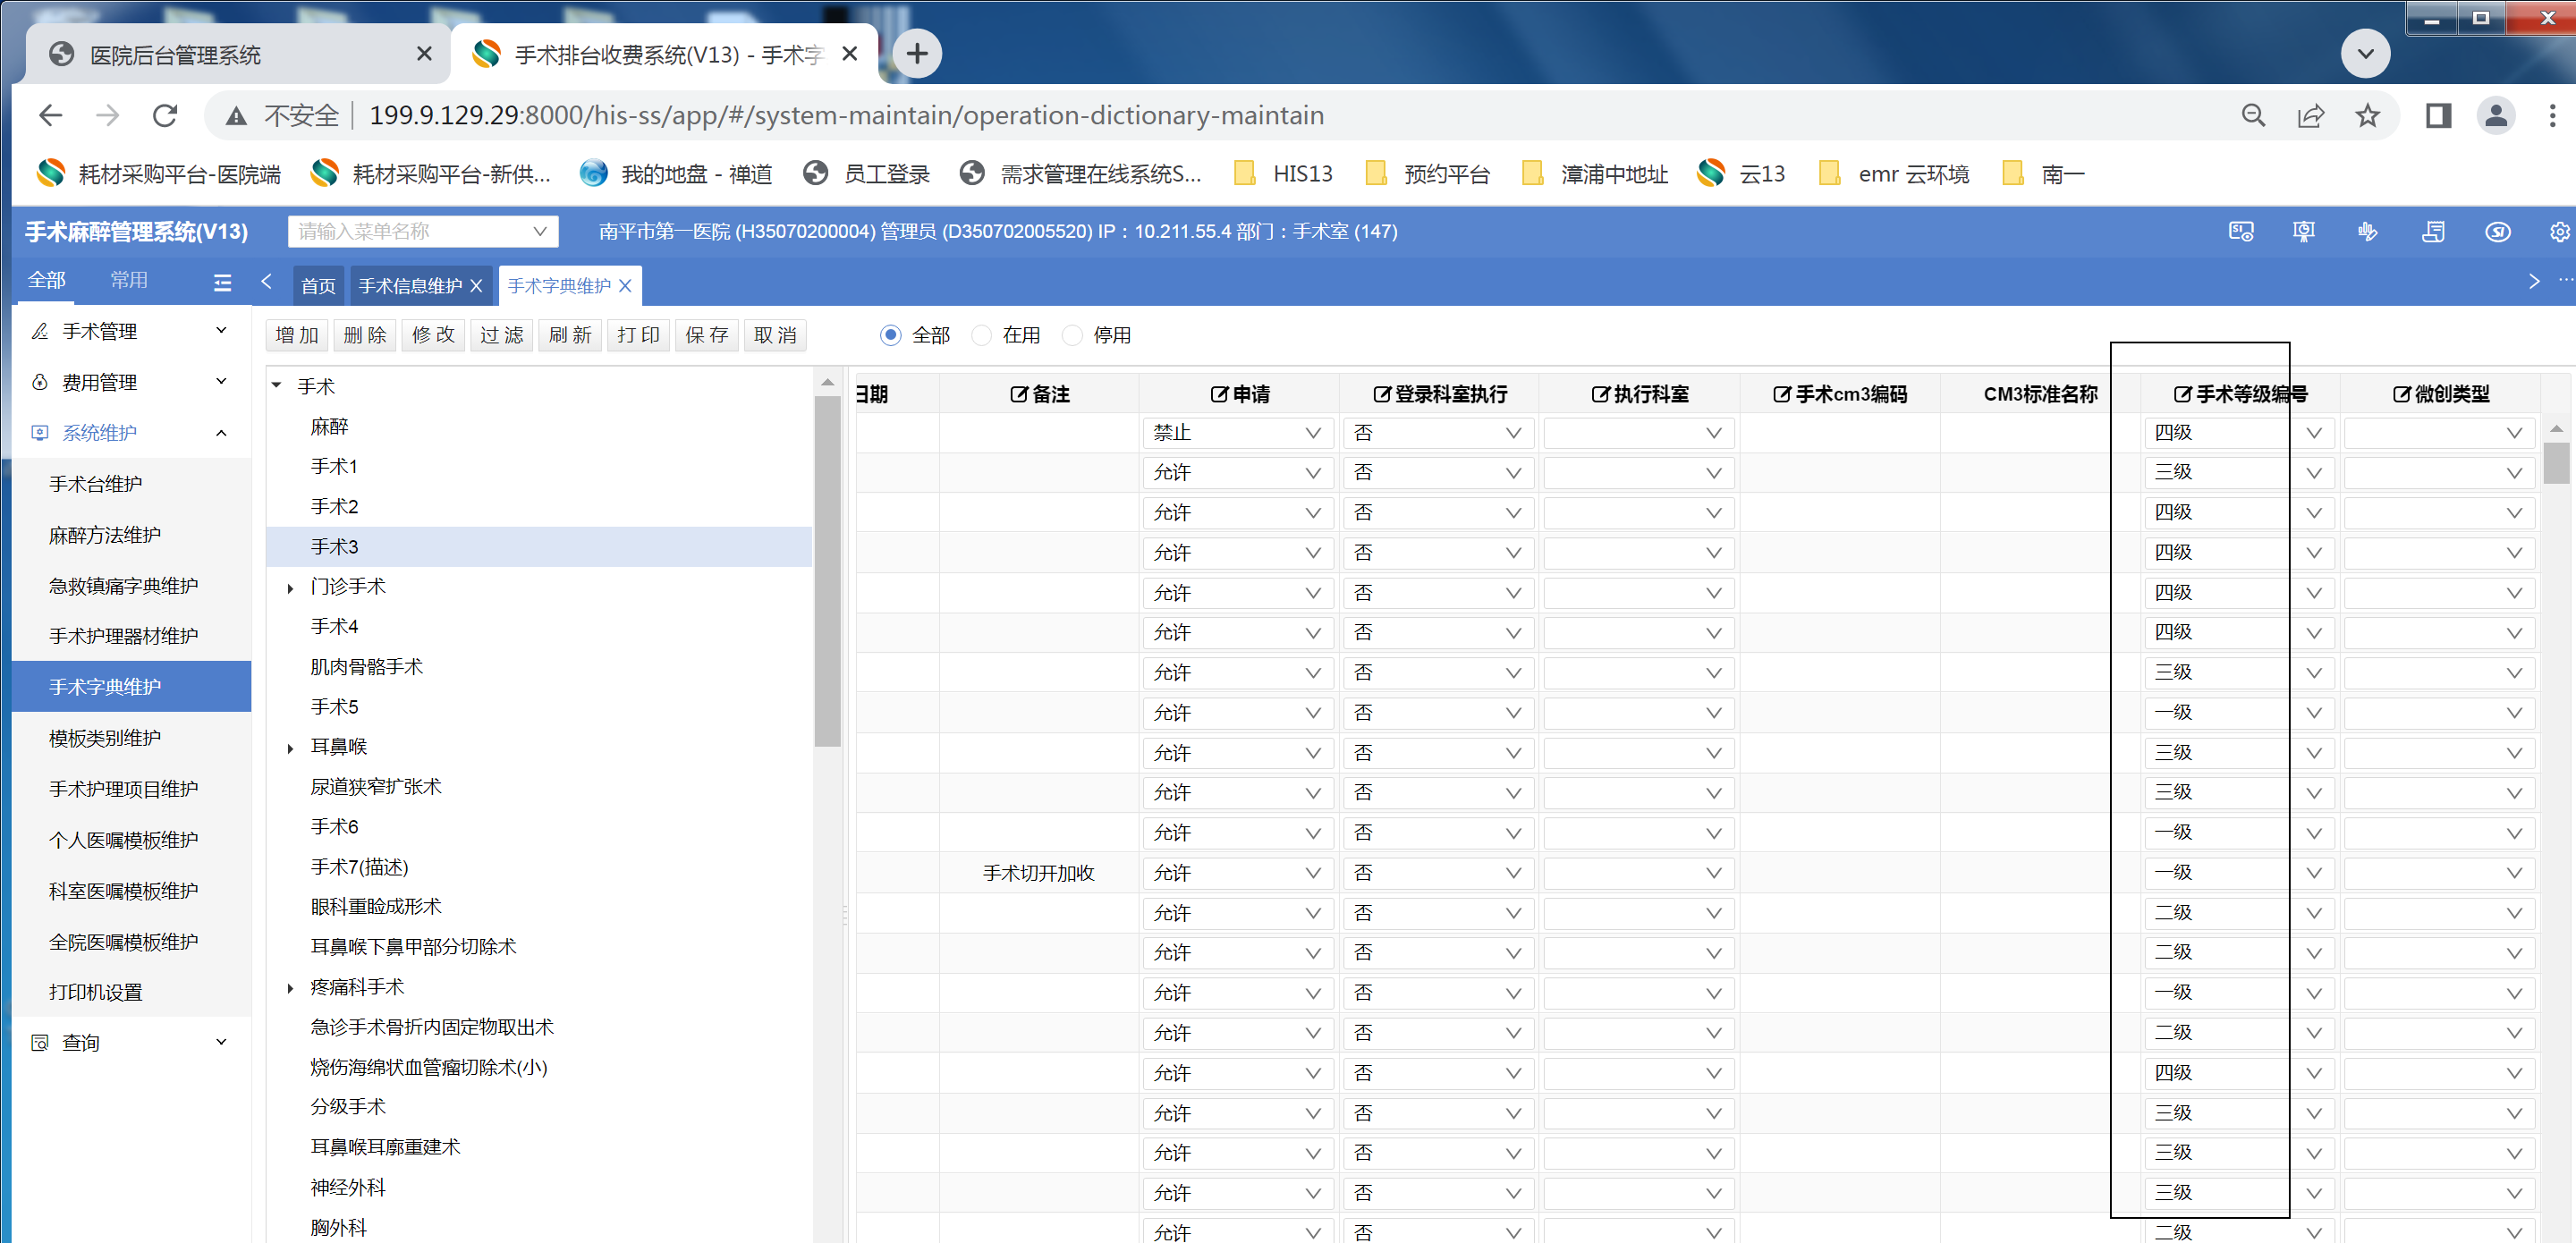Image resolution: width=2576 pixels, height=1243 pixels.
Task: Click the presentation board icon in header
Action: tap(2303, 232)
